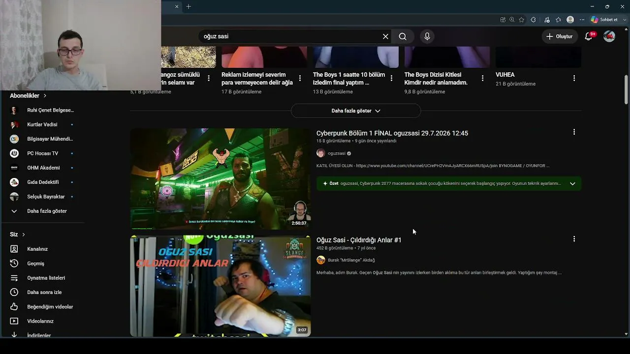Open browser extensions puzzle icon
This screenshot has width=630, height=354.
534,20
